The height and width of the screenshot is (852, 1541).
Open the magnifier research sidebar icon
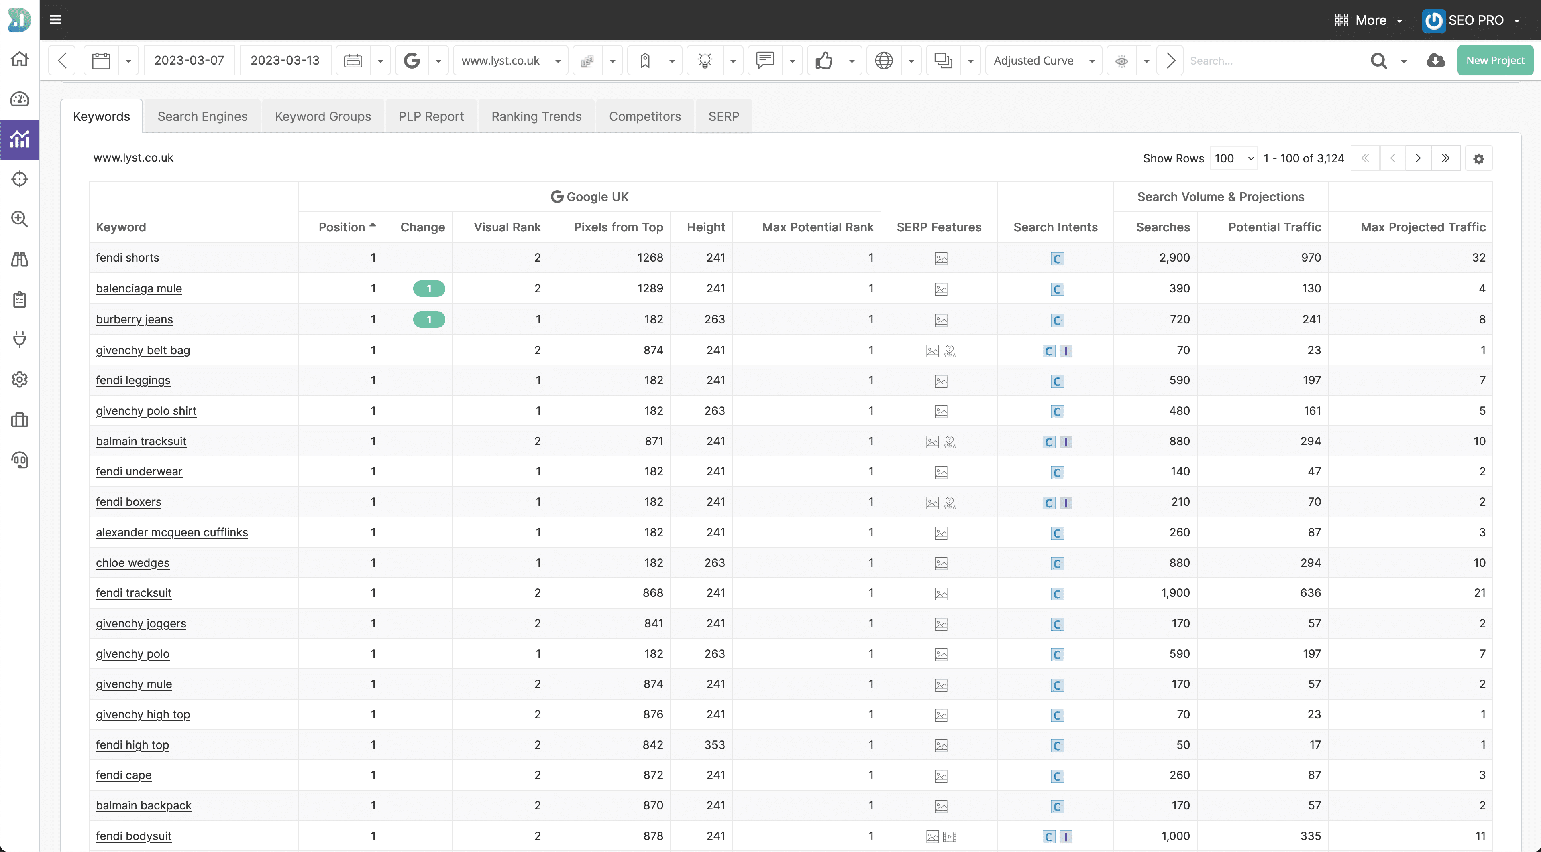click(20, 219)
